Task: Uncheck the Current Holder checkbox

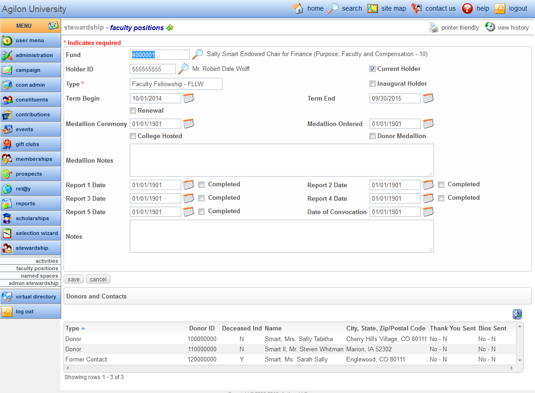Action: (x=373, y=69)
